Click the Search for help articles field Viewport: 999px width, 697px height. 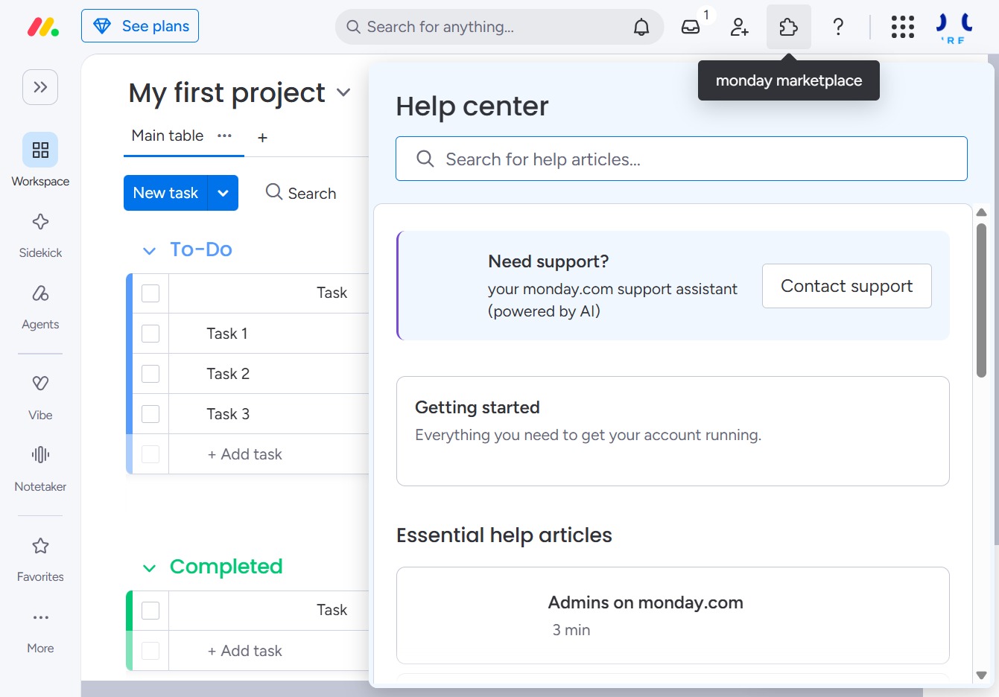pyautogui.click(x=682, y=159)
